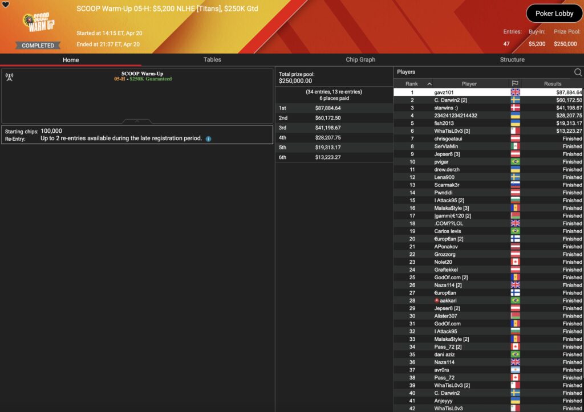Click the flag beside SerVlaMin

[515, 146]
